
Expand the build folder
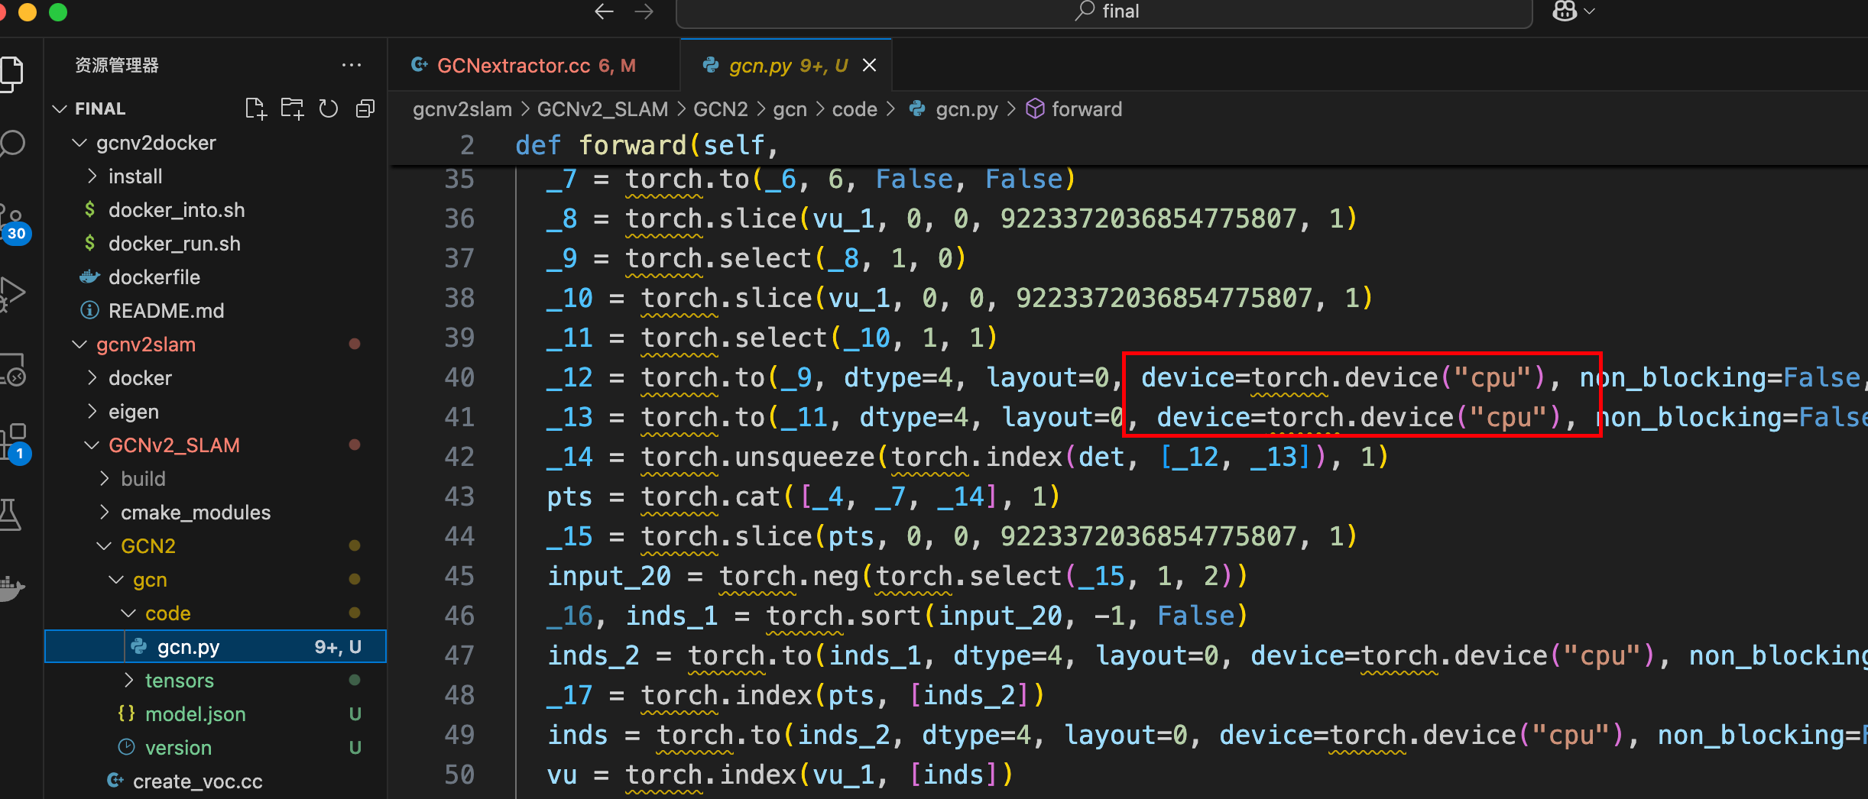[143, 479]
